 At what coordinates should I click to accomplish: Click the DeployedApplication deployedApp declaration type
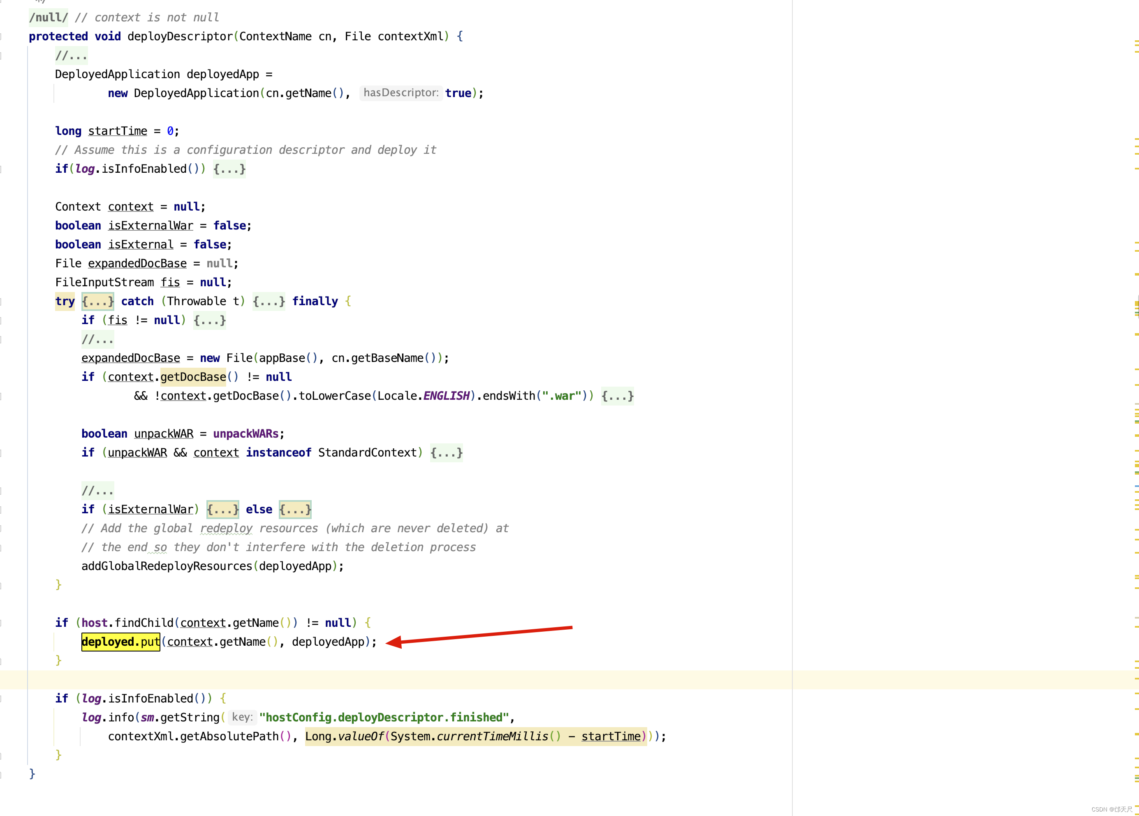point(117,74)
